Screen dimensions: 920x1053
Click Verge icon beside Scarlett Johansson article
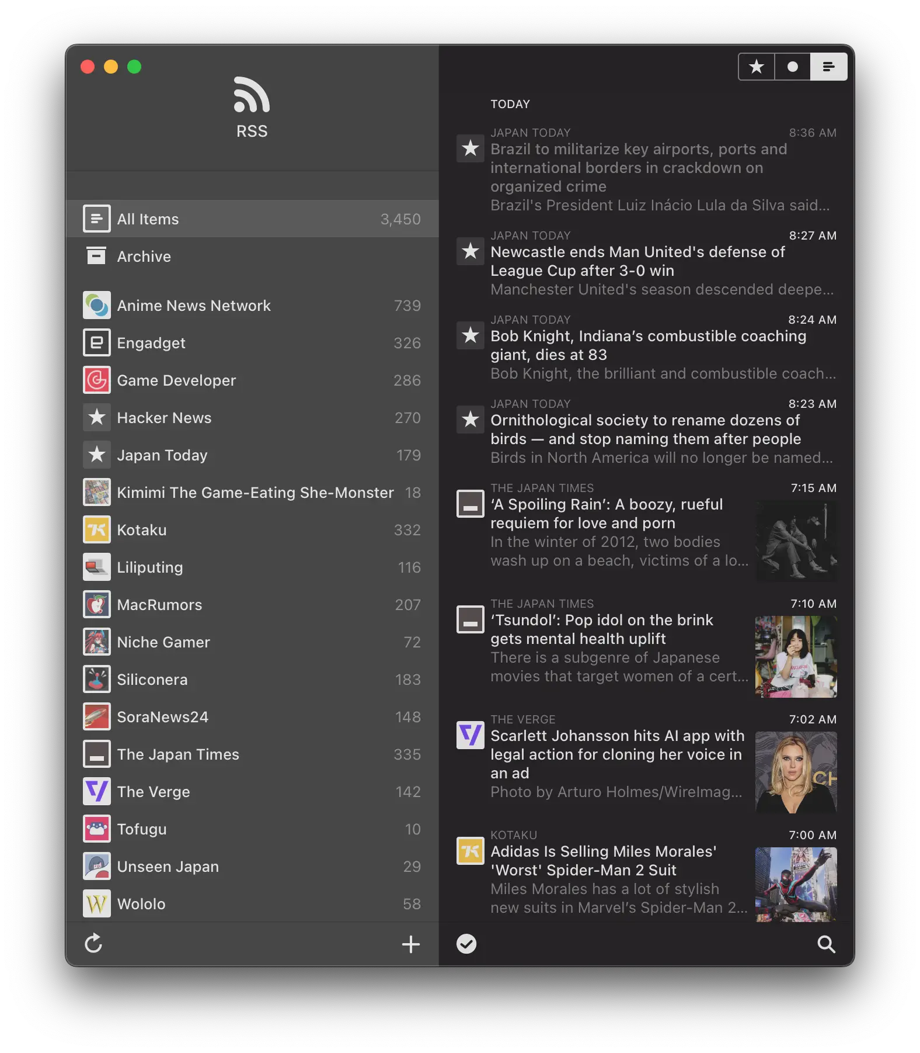coord(471,735)
